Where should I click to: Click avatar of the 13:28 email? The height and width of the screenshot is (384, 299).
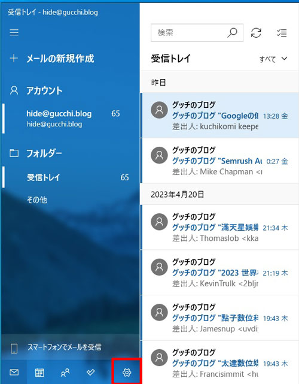click(160, 110)
